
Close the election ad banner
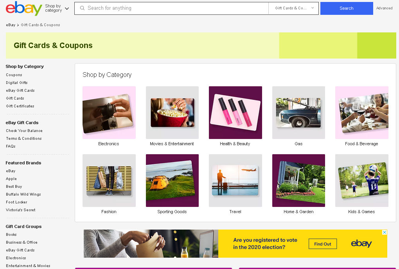[385, 232]
